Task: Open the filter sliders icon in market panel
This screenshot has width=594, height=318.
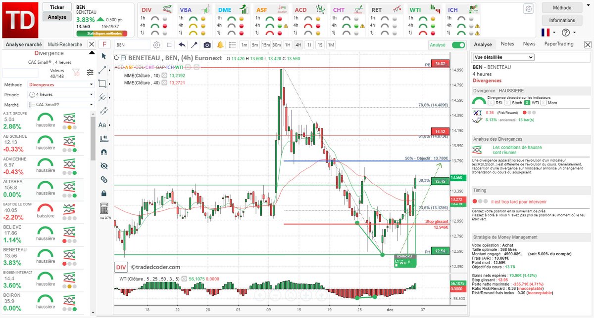Action: 90,72
